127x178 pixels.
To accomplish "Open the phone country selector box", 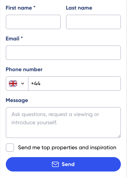I will coord(17,84).
